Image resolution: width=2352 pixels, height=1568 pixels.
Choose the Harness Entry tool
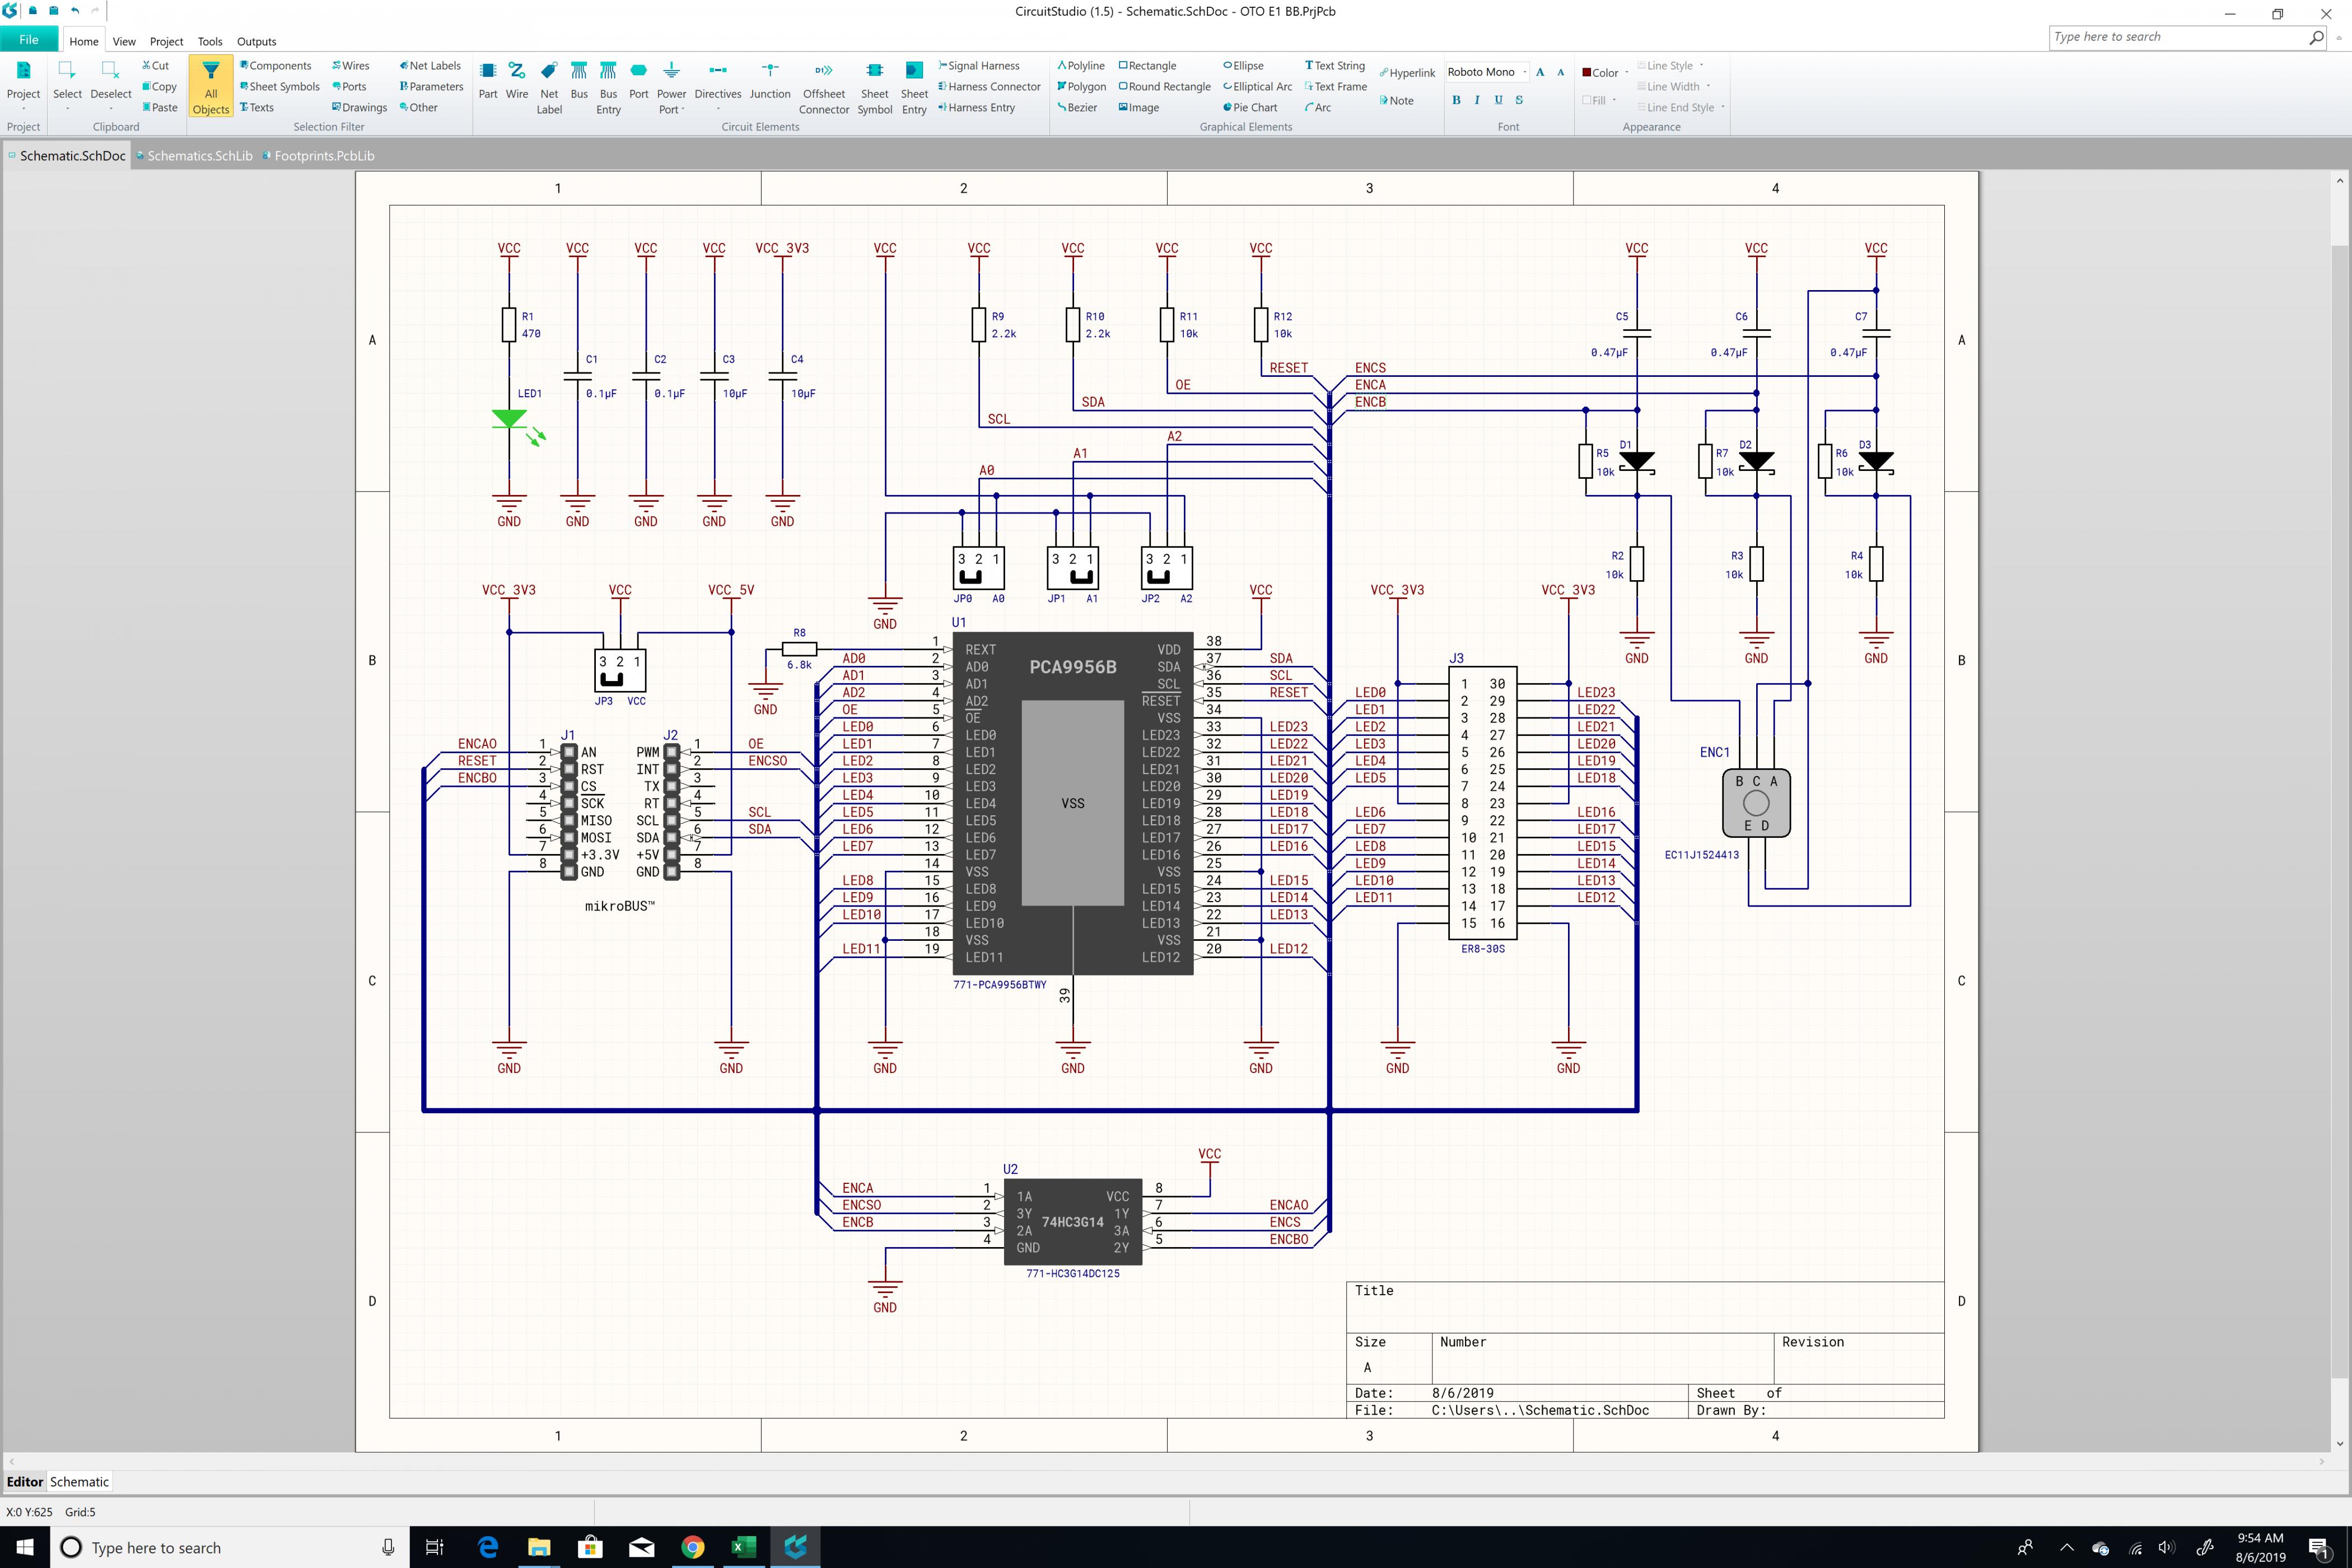click(976, 108)
